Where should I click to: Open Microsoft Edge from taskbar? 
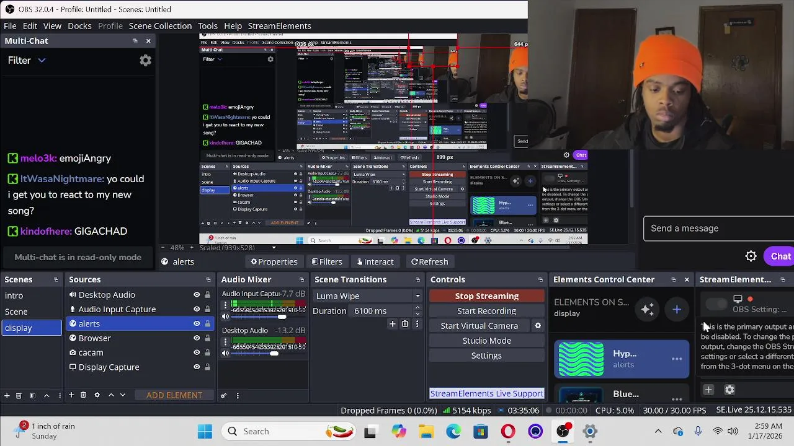[453, 431]
